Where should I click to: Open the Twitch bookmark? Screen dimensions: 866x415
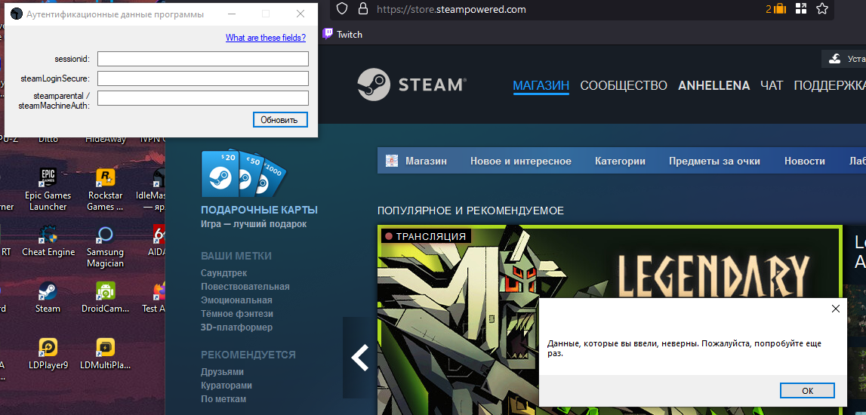[343, 34]
